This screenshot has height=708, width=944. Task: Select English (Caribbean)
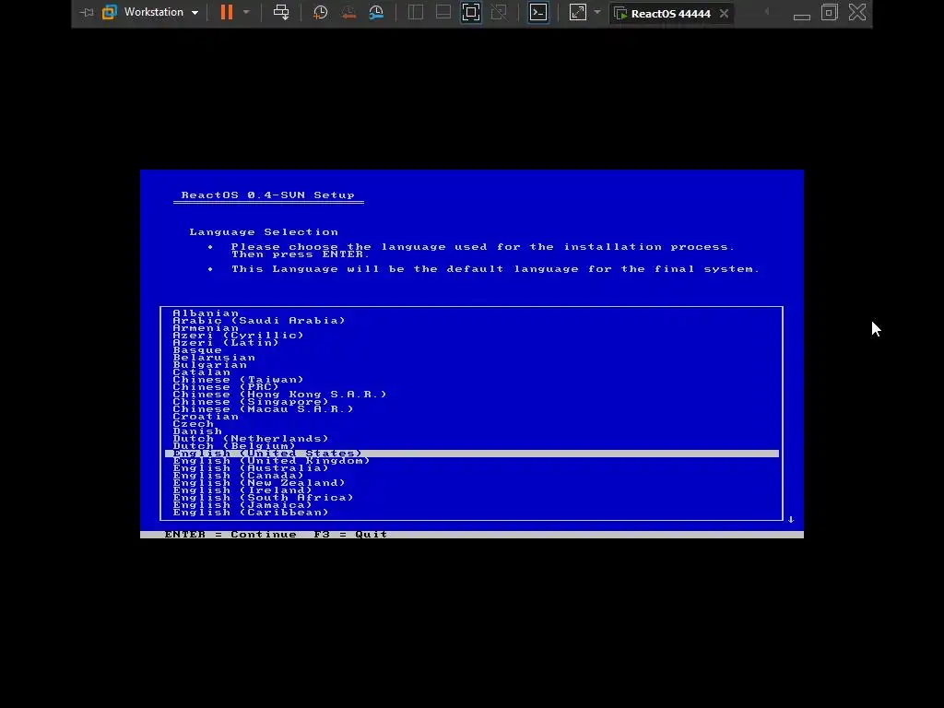[x=251, y=513]
